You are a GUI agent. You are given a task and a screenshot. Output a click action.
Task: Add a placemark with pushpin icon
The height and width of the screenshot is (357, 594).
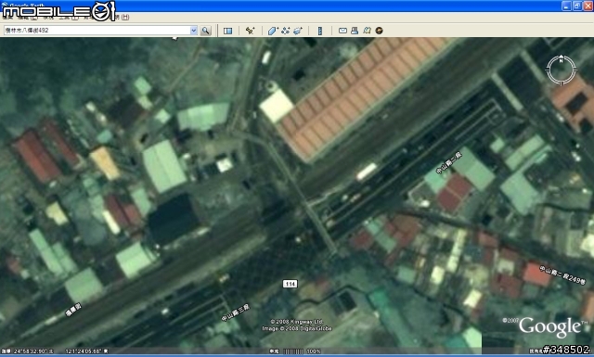(250, 31)
